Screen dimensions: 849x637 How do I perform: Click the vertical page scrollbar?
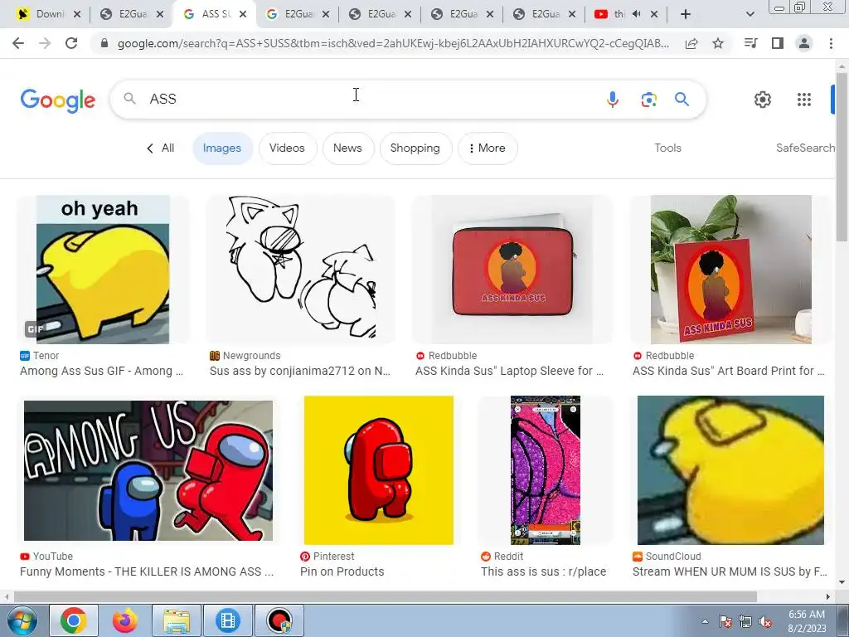[x=842, y=157]
